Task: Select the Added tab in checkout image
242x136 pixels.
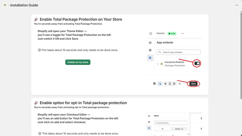Action: click(x=179, y=129)
